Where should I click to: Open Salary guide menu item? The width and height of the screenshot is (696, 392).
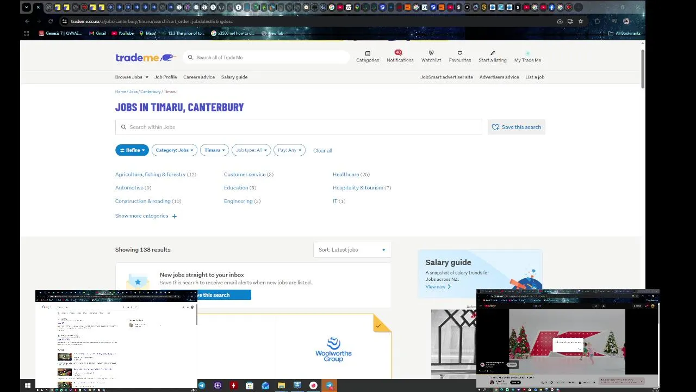(234, 77)
